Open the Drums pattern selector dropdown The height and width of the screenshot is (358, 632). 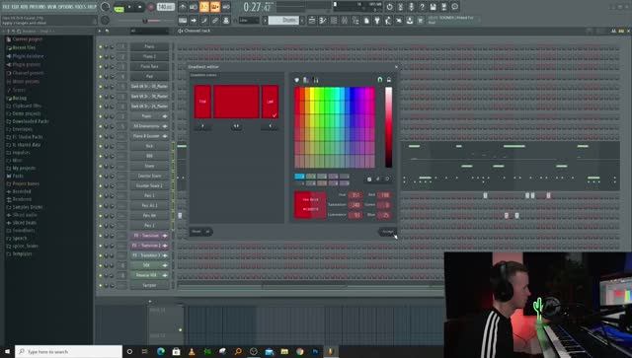point(284,20)
